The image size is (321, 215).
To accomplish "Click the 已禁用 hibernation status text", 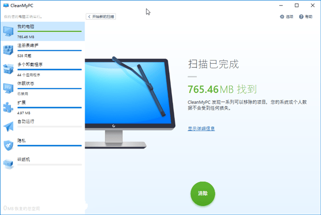I will pyautogui.click(x=22, y=94).
